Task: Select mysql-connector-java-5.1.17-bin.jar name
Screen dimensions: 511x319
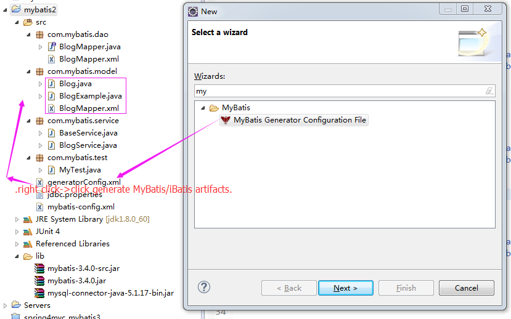Action: (x=110, y=293)
